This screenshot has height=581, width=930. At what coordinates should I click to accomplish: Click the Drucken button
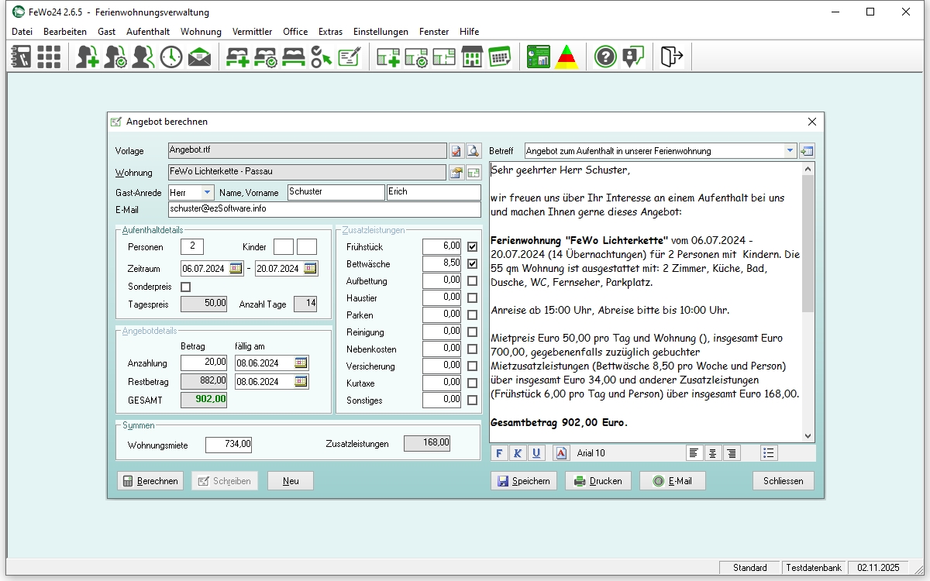click(x=598, y=481)
